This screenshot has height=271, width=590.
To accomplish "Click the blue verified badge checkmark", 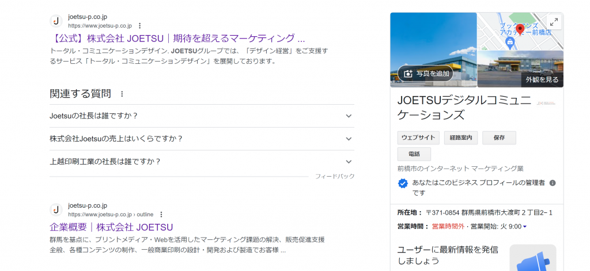I will [403, 184].
